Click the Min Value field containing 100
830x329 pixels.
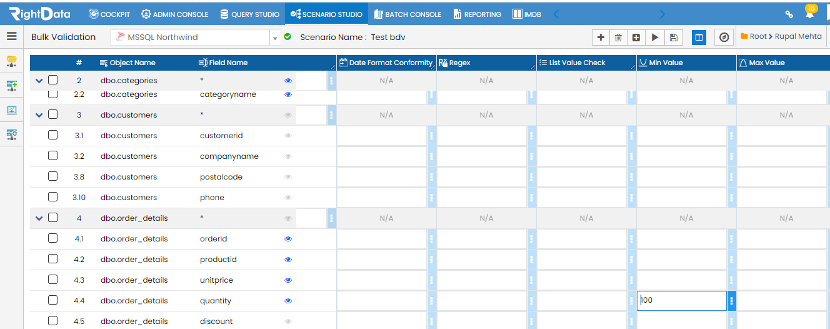[682, 300]
